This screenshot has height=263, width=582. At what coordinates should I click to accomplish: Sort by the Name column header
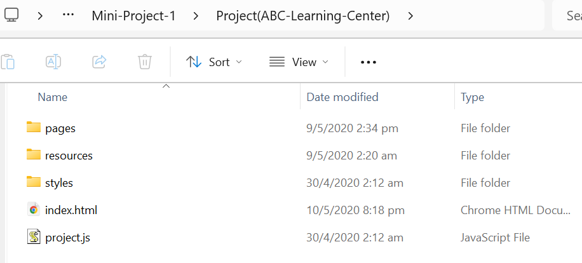(53, 97)
